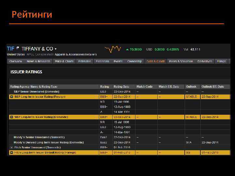Select the Debt & Credit tab

pos(155,61)
